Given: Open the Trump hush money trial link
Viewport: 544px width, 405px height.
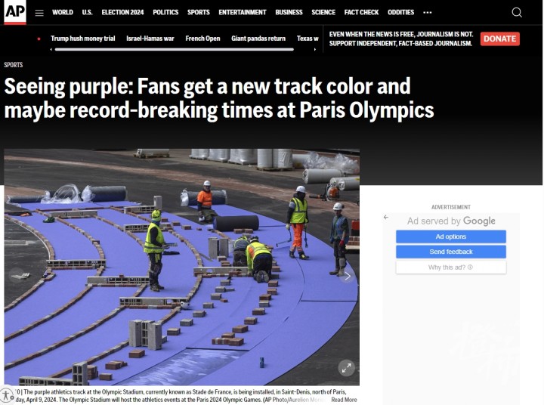Looking at the screenshot, I should 83,39.
